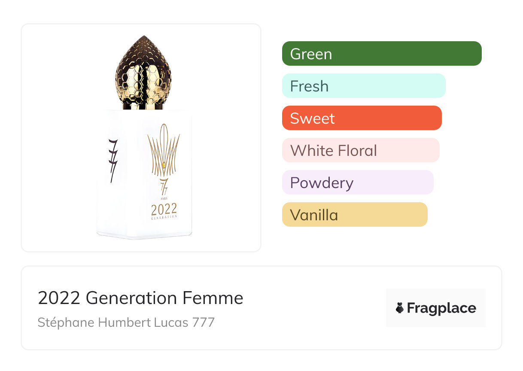The height and width of the screenshot is (371, 523).
Task: Click the white perfume bottle body
Action: pos(129,202)
